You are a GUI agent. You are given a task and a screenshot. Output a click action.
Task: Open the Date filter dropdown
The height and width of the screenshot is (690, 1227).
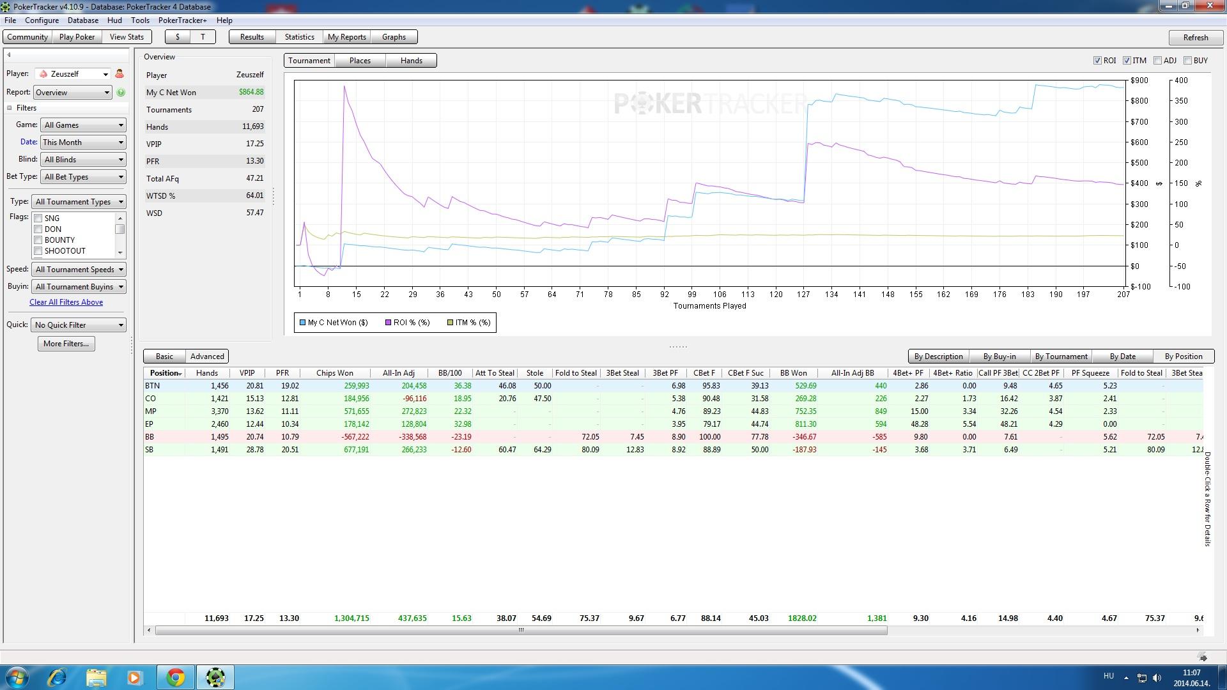coord(83,142)
